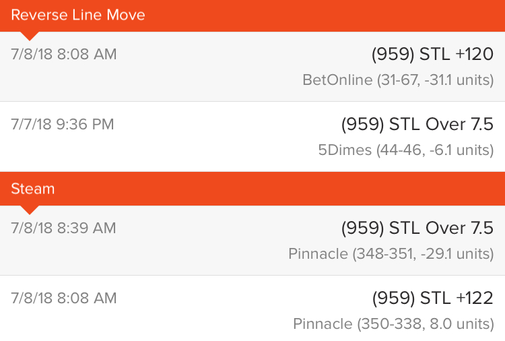Collapse the Steam section header
The image size is (505, 341).
(252, 189)
